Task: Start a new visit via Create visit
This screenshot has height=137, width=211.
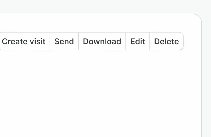Action: point(24,41)
